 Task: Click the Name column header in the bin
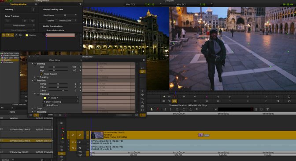pyautogui.click(x=12, y=112)
